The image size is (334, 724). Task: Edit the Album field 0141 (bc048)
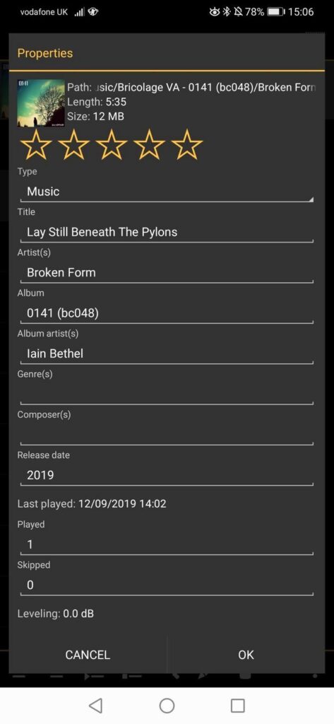[x=167, y=313]
